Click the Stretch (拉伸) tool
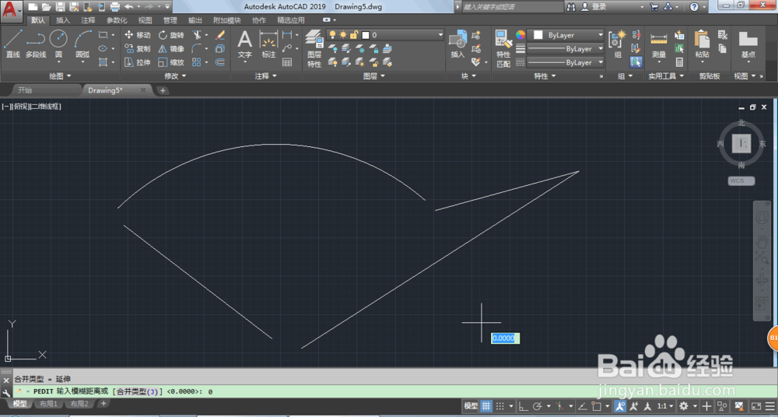The width and height of the screenshot is (778, 417). click(137, 62)
